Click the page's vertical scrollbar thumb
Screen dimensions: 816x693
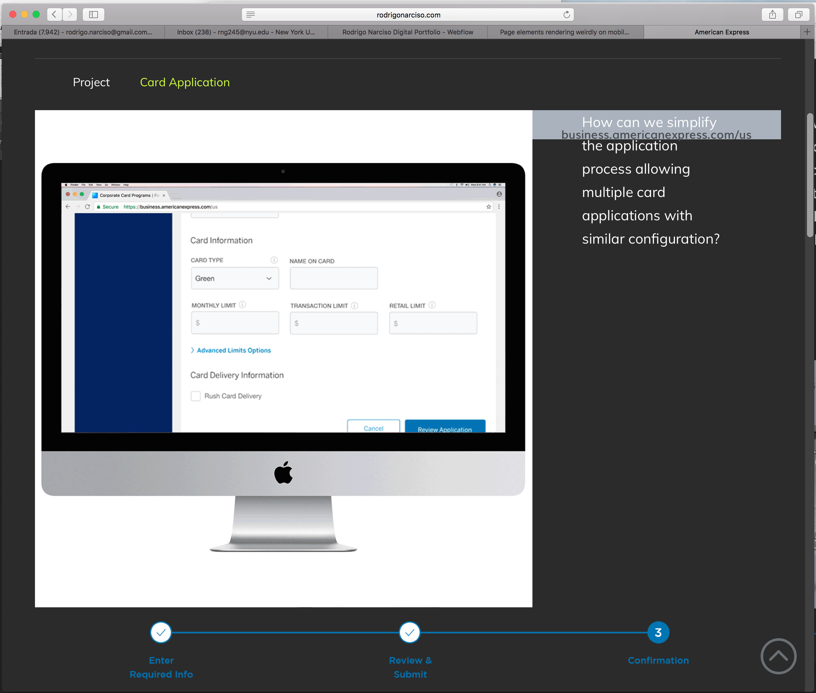810,175
